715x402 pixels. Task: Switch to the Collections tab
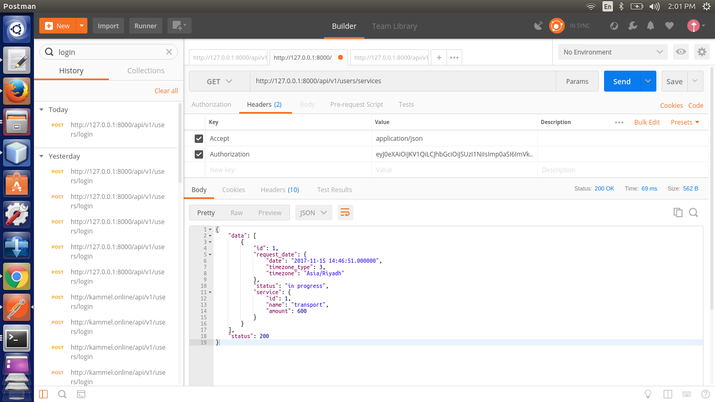pyautogui.click(x=146, y=71)
